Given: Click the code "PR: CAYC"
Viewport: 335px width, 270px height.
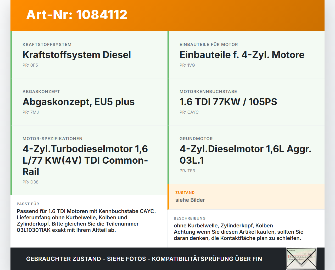Looking at the screenshot, I should click(x=189, y=112).
